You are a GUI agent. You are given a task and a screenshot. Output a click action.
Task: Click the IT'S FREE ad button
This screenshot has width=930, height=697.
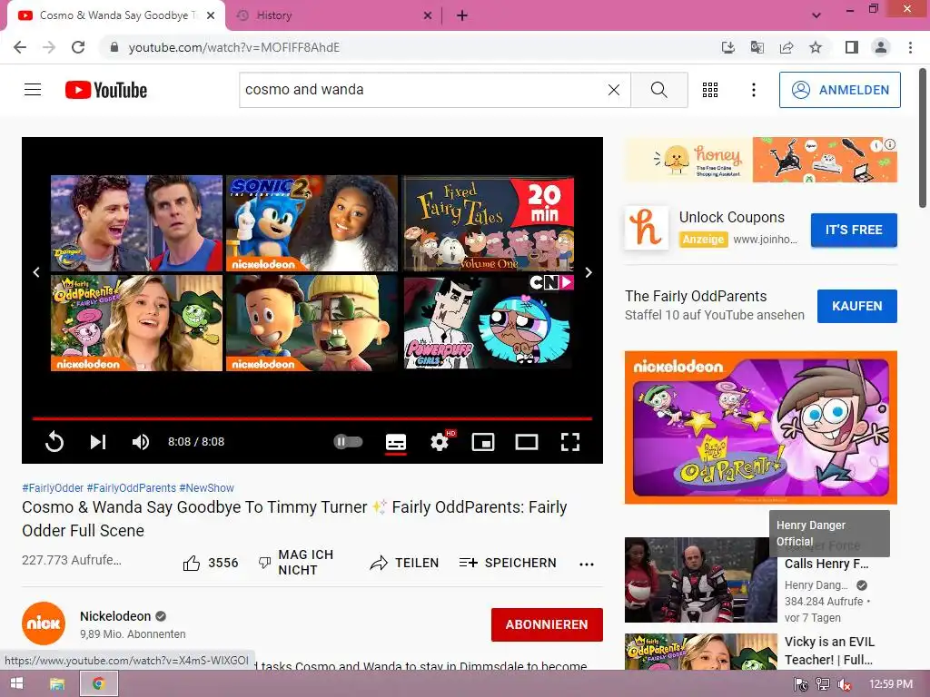click(854, 230)
